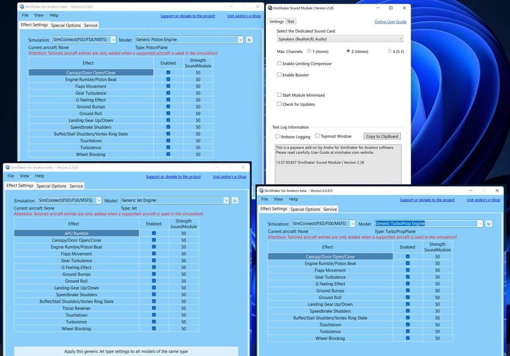Screen dimensions: 510x356
Task: Select 1 (mono) channel radio button
Action: click(309, 51)
